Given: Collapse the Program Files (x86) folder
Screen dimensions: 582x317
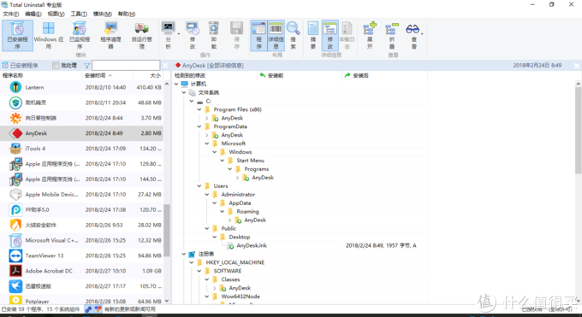Looking at the screenshot, I should [x=199, y=109].
